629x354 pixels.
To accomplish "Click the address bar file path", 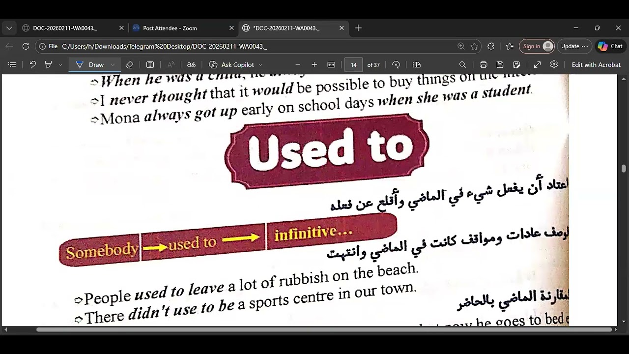I will (165, 46).
